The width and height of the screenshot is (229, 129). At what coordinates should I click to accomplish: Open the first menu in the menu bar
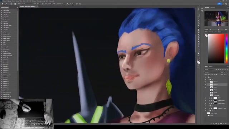tap(5, 1)
